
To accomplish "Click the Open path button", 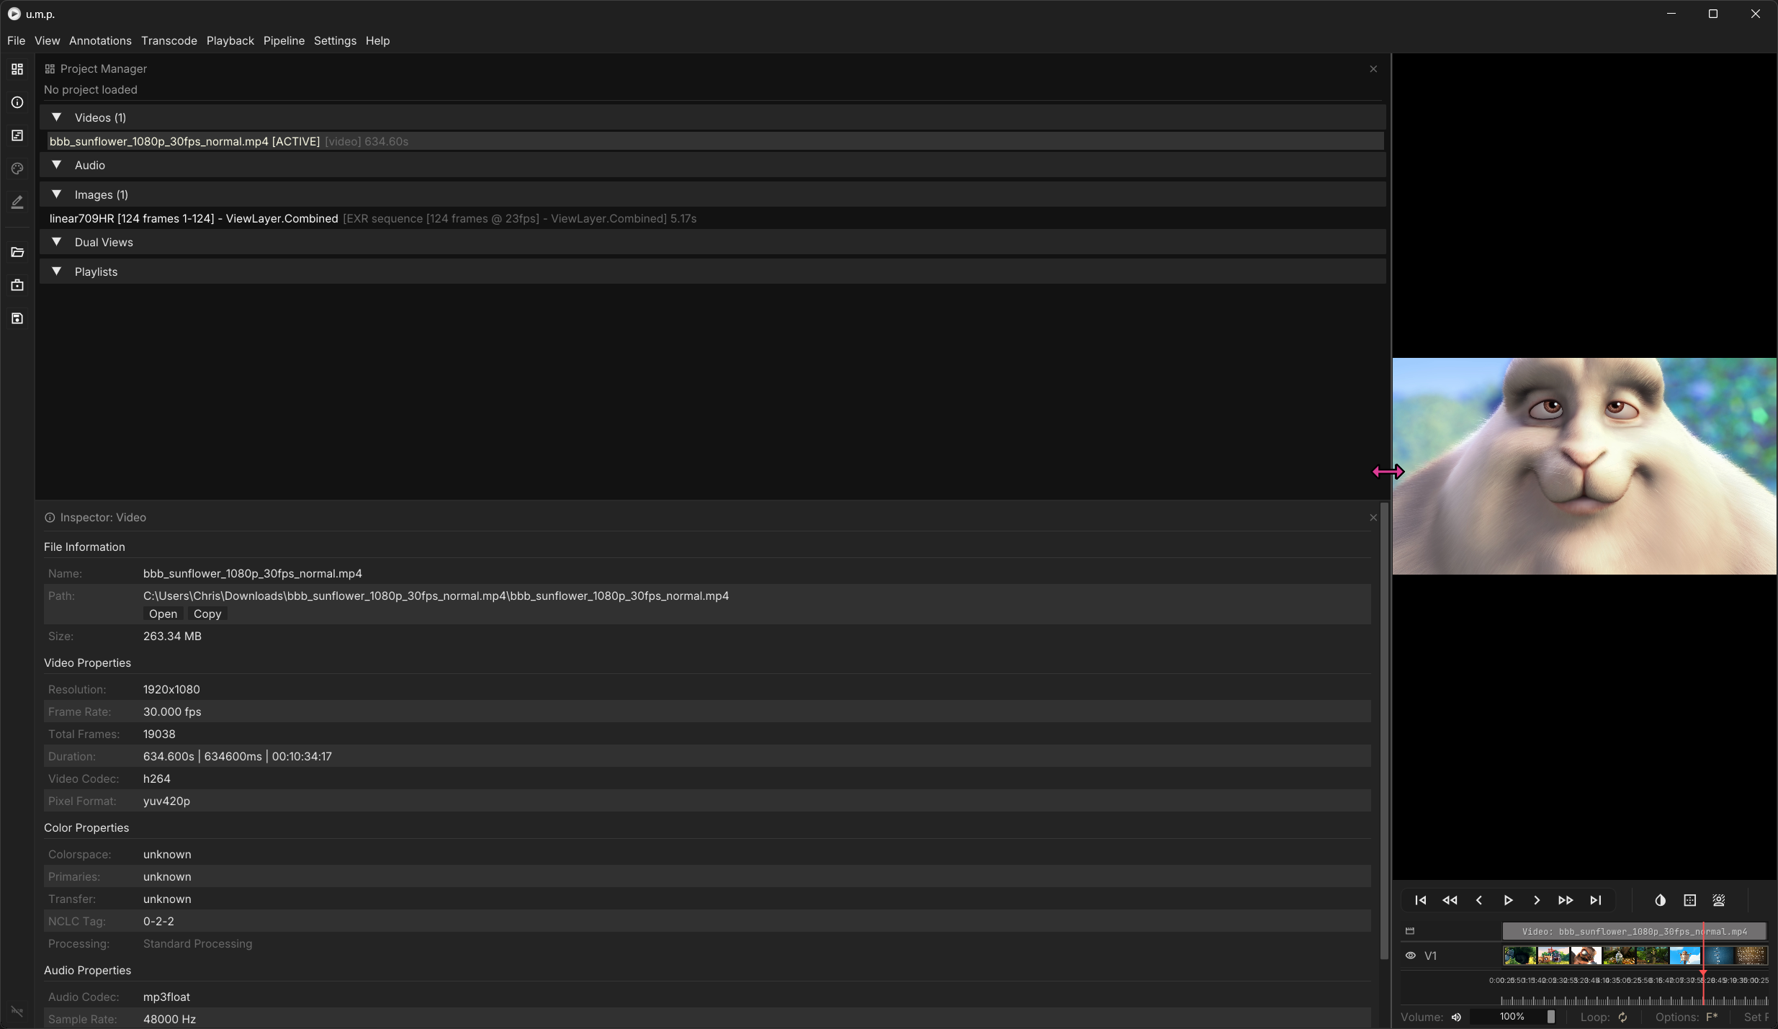I will (163, 614).
